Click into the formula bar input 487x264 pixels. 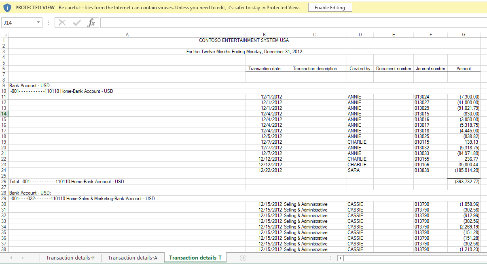pos(293,23)
